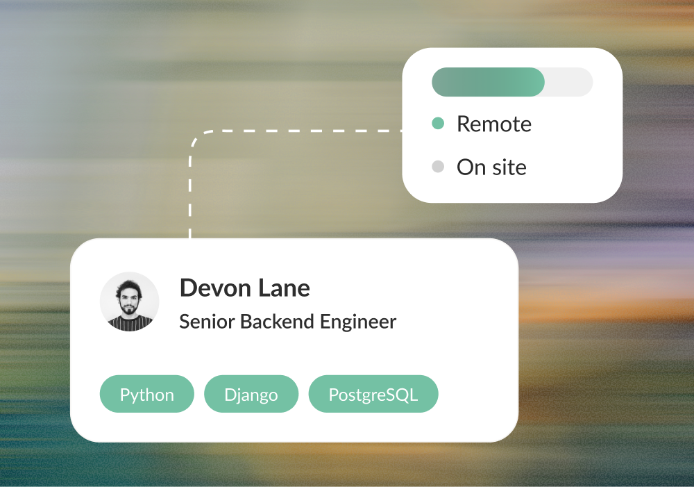Click the green dot beside Remote
This screenshot has height=487, width=694.
[x=437, y=124]
